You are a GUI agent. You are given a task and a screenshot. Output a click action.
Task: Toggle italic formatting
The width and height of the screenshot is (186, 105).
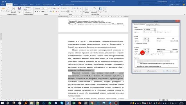point(37,11)
